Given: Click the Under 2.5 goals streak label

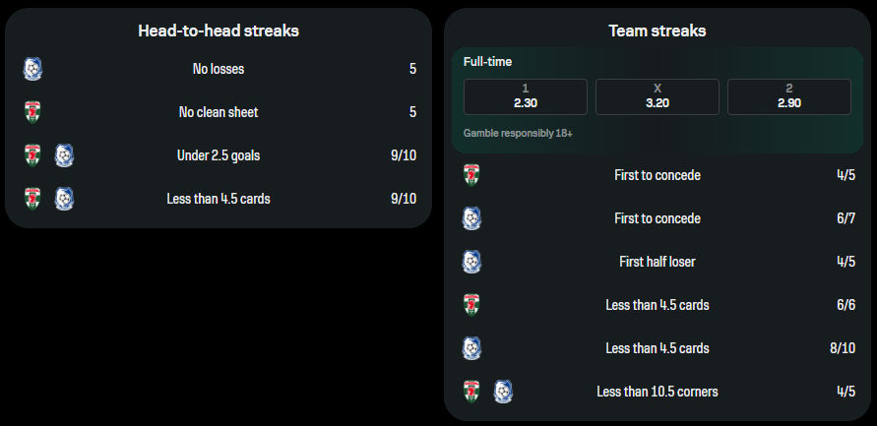Looking at the screenshot, I should tap(219, 155).
